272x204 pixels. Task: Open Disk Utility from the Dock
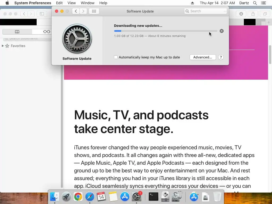click(177, 197)
